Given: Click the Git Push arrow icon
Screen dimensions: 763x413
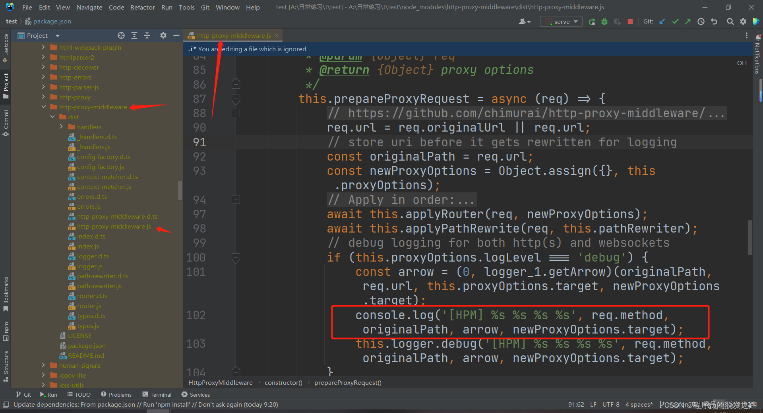Looking at the screenshot, I should click(x=688, y=22).
